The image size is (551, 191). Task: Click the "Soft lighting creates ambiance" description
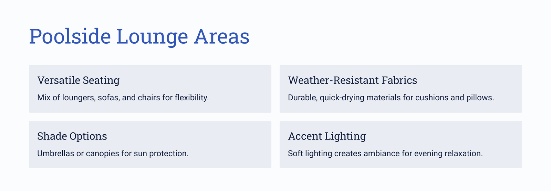click(385, 153)
